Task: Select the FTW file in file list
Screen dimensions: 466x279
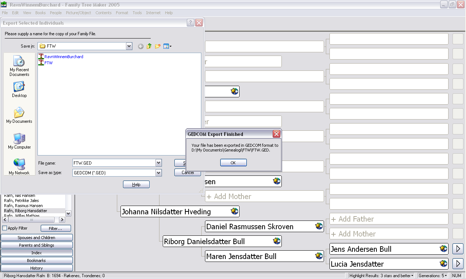Action: 46,63
